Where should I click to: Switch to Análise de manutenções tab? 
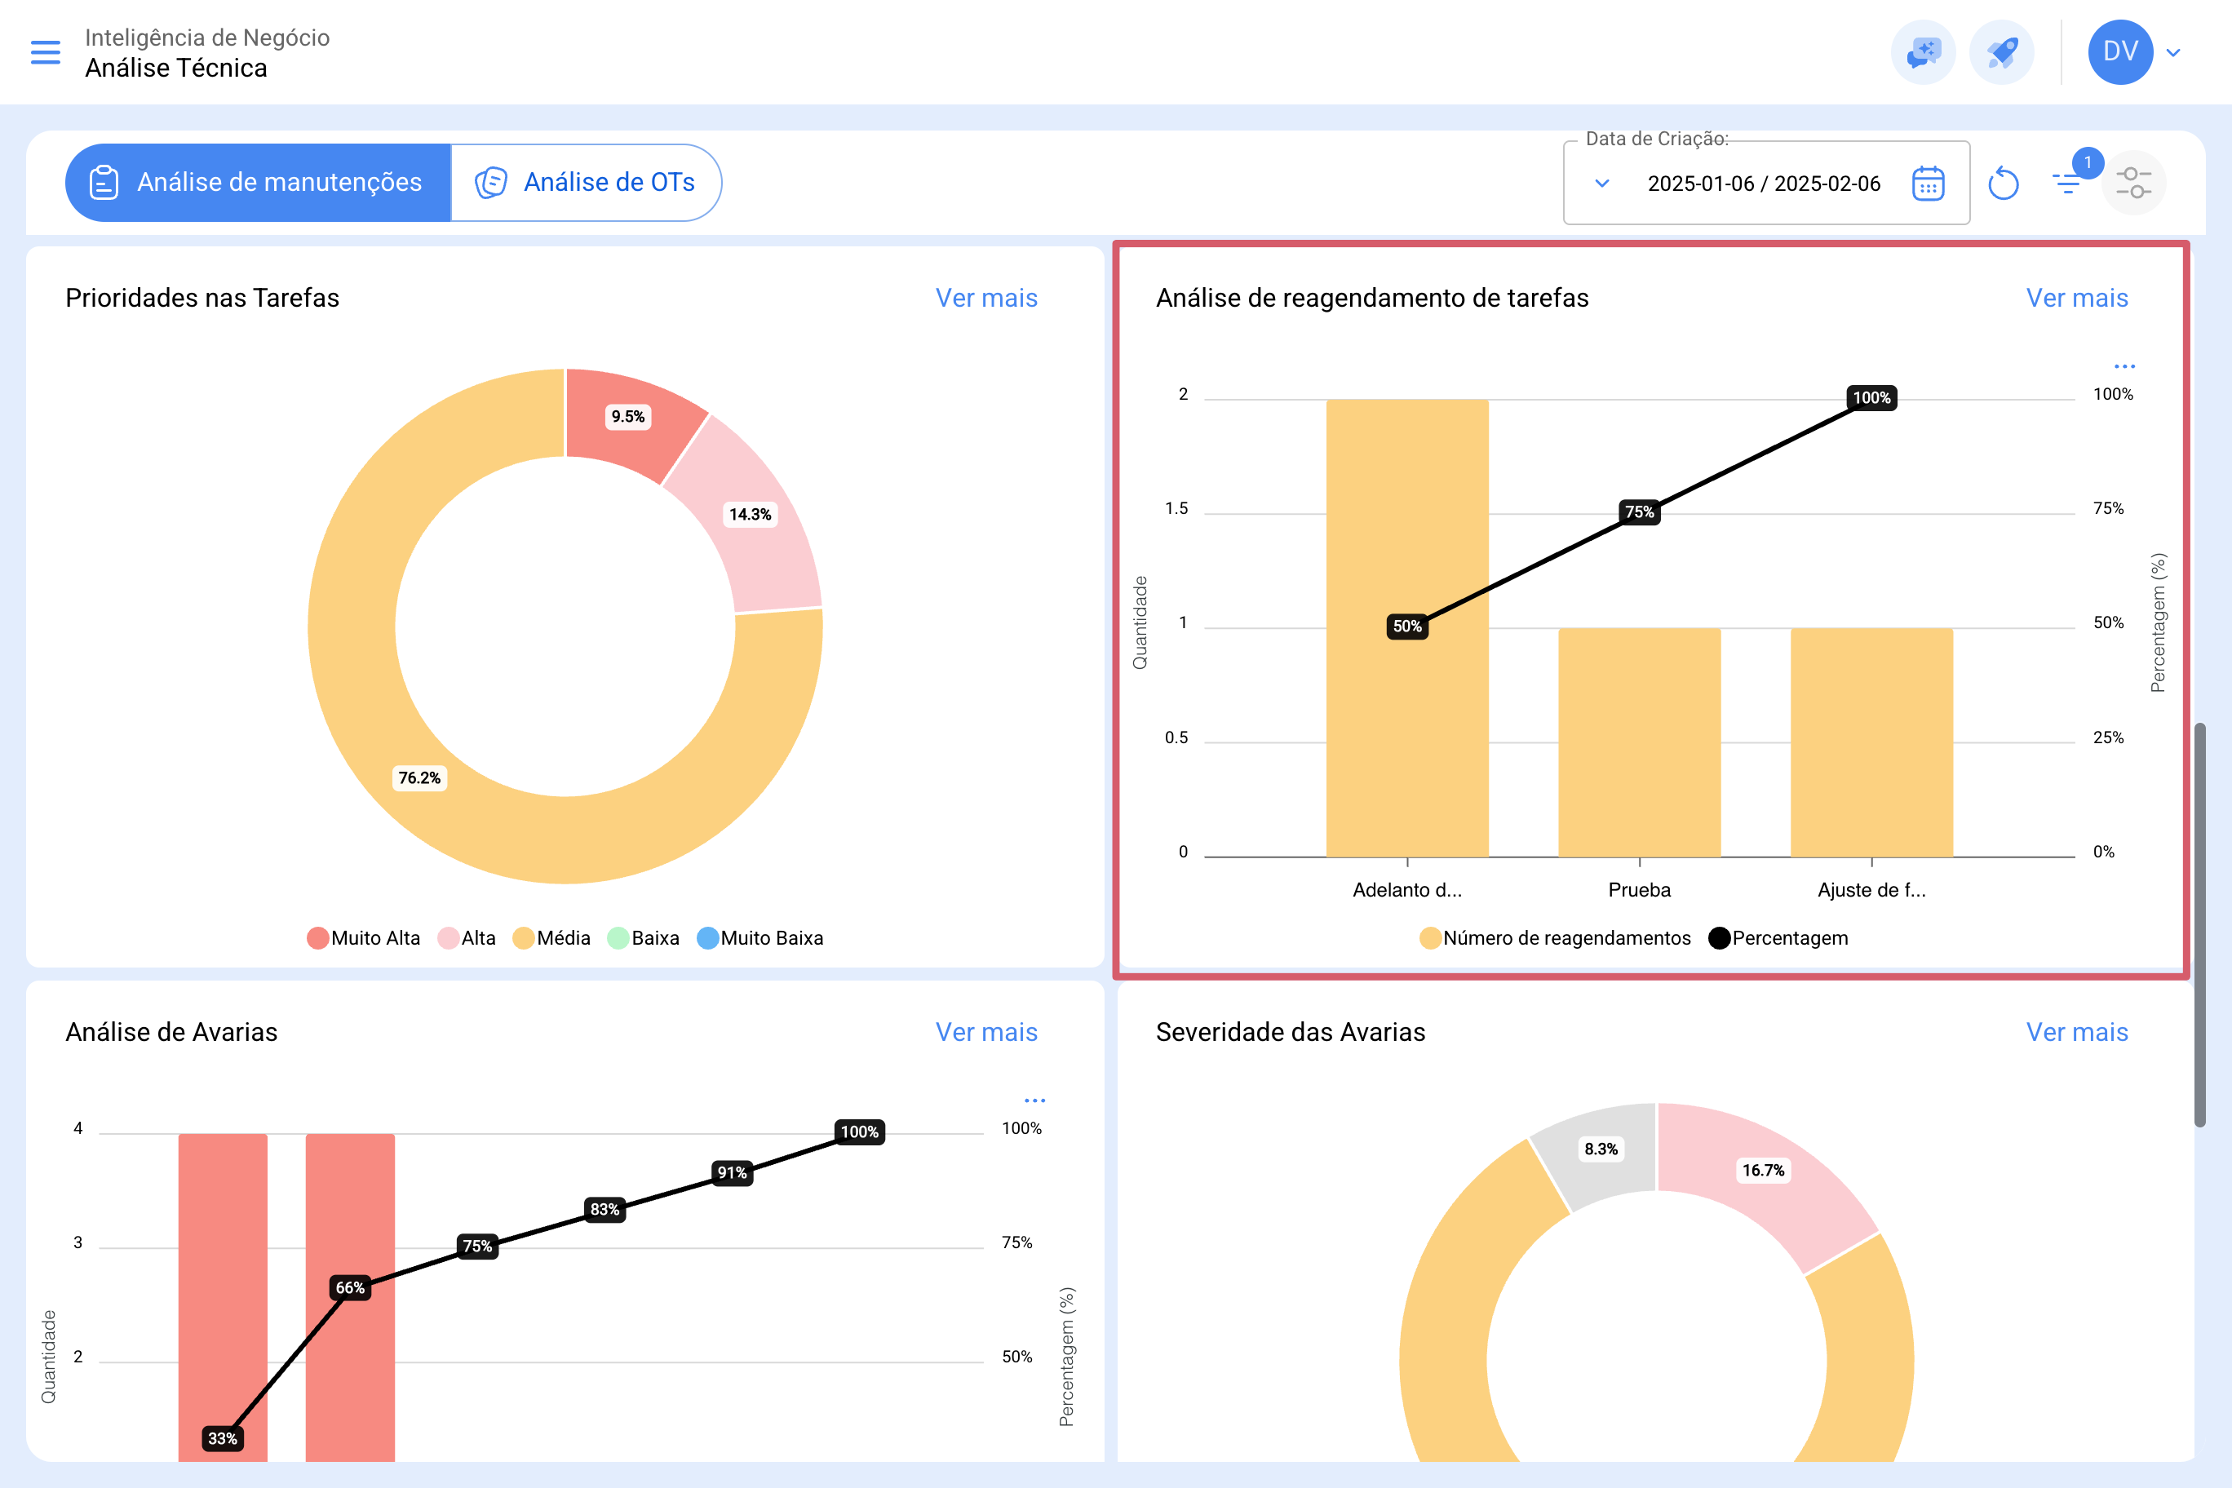point(258,182)
